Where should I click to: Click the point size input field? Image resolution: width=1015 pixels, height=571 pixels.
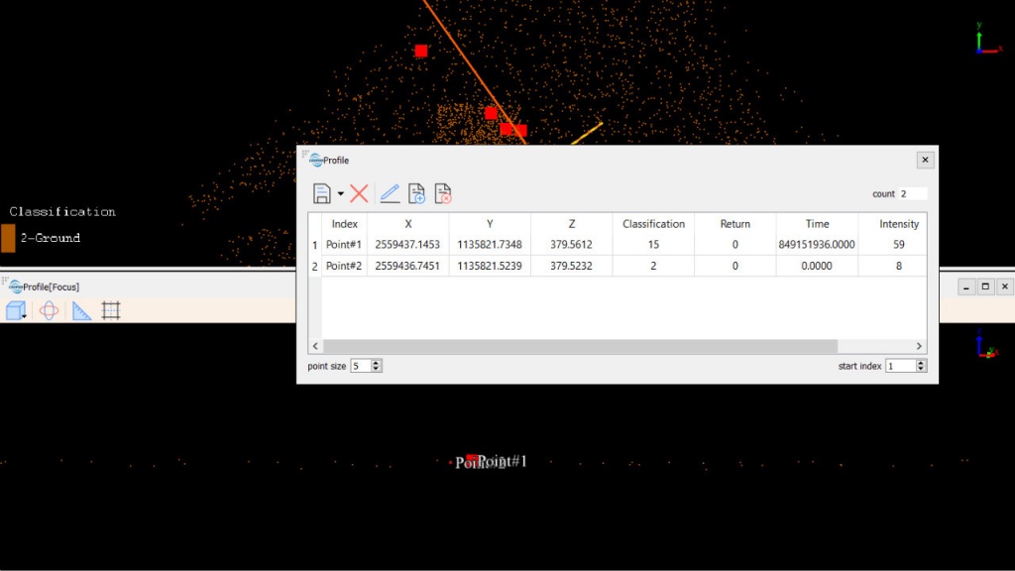(359, 366)
